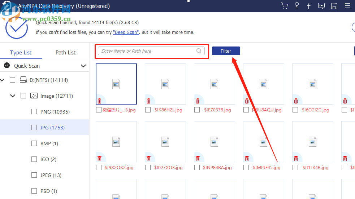Tick checkbox for $IMPJF45.jpg file
The width and height of the screenshot is (355, 199).
click(246, 167)
